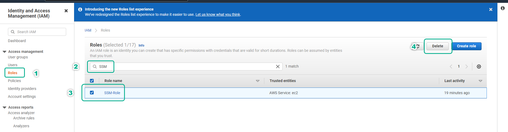508x132 pixels.
Task: Open Policies in the sidebar
Action: (x=14, y=81)
